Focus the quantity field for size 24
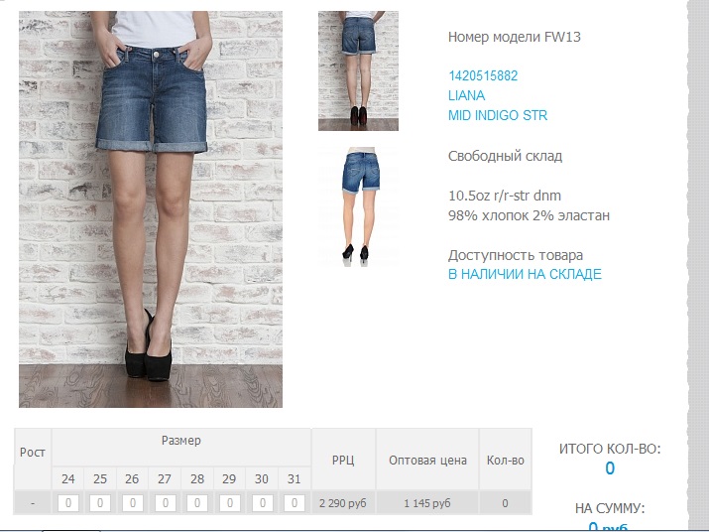The width and height of the screenshot is (709, 532). click(x=68, y=503)
